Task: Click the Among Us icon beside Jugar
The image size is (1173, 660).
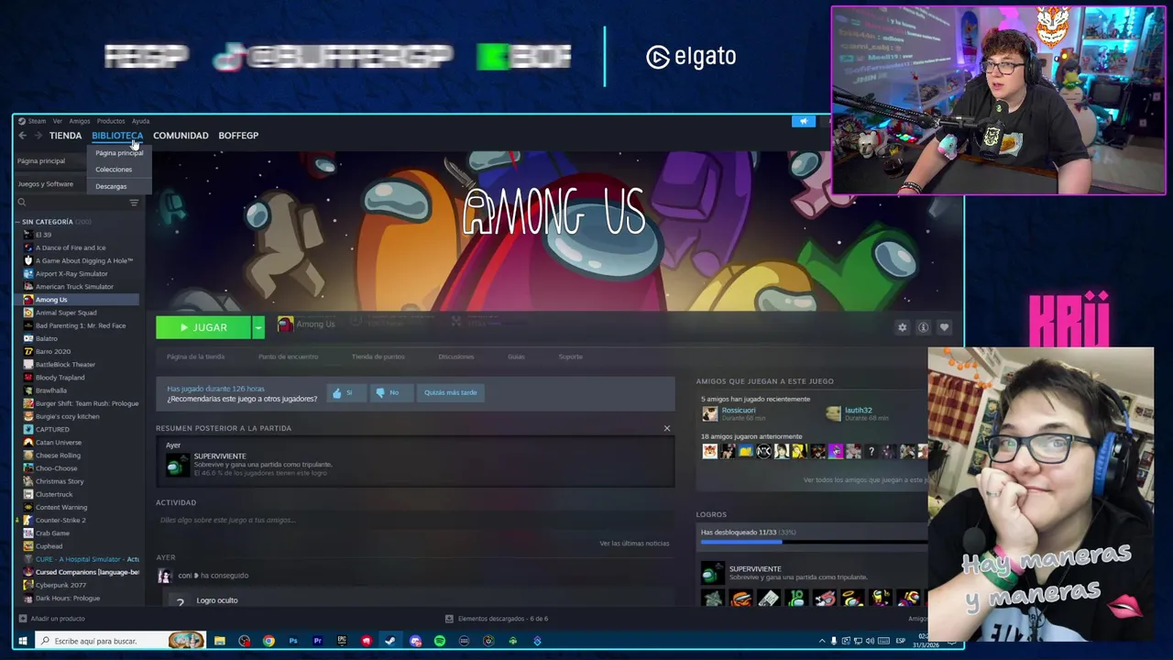Action: click(285, 324)
